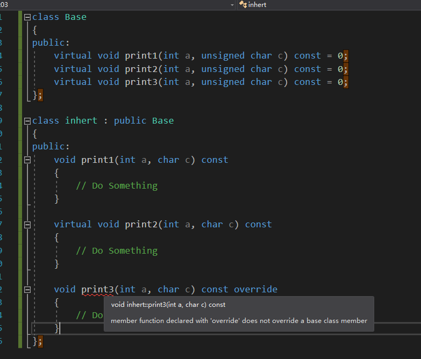Screen dimensions: 421x359
Task: Click the Base class name in declaration
Action: point(76,17)
